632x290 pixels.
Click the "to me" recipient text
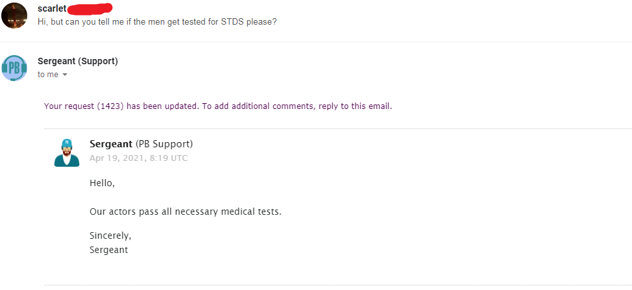pyautogui.click(x=47, y=75)
